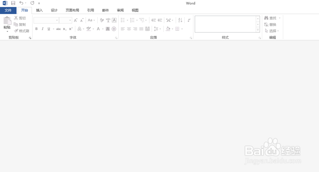This screenshot has width=319, height=172.
Task: Click the phonetic guide (wén) icon
Action: point(108,20)
